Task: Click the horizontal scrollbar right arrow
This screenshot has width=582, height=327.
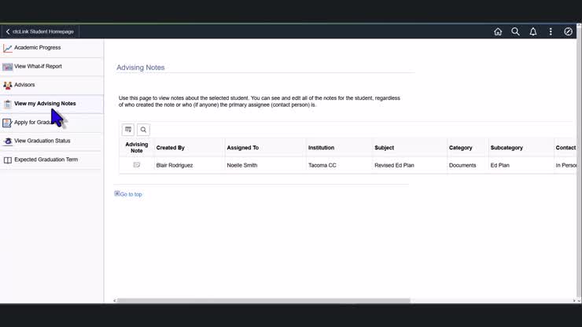Action: point(574,300)
